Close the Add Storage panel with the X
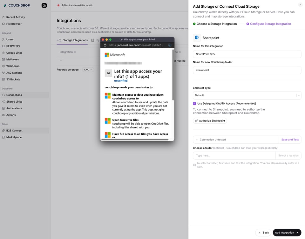305x239 pixels. point(300,5)
